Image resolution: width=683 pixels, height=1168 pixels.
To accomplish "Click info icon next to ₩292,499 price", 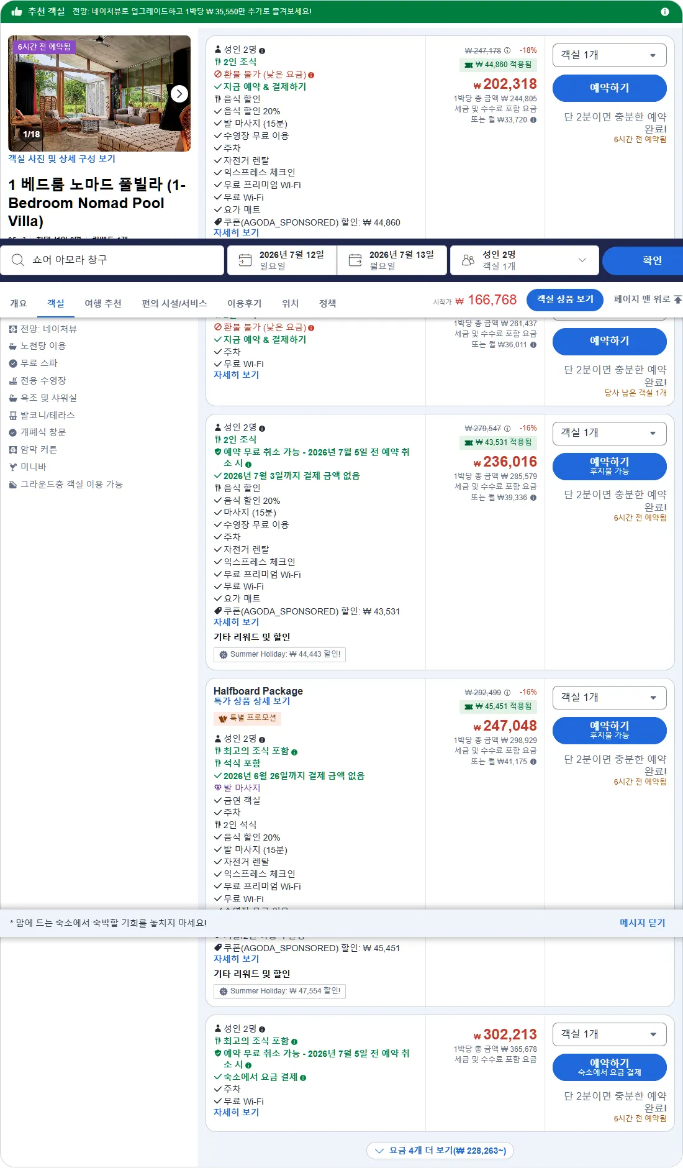I will pyautogui.click(x=507, y=693).
